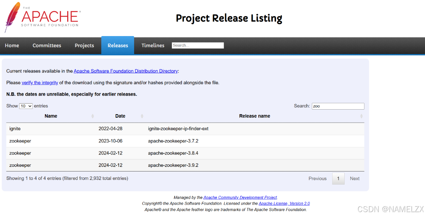Sort by Name column arrows
The image size is (425, 216).
click(x=93, y=116)
